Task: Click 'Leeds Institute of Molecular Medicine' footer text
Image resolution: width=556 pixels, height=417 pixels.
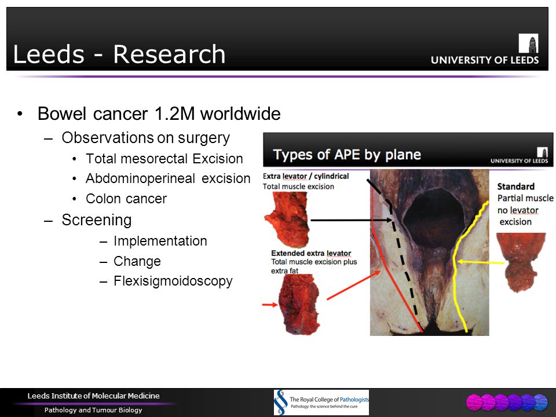Action: click(x=94, y=396)
